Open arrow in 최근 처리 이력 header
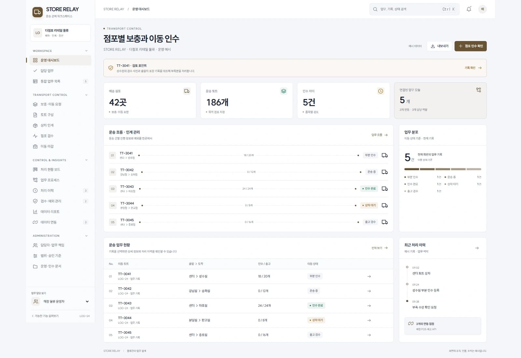The image size is (521, 358). (477, 248)
